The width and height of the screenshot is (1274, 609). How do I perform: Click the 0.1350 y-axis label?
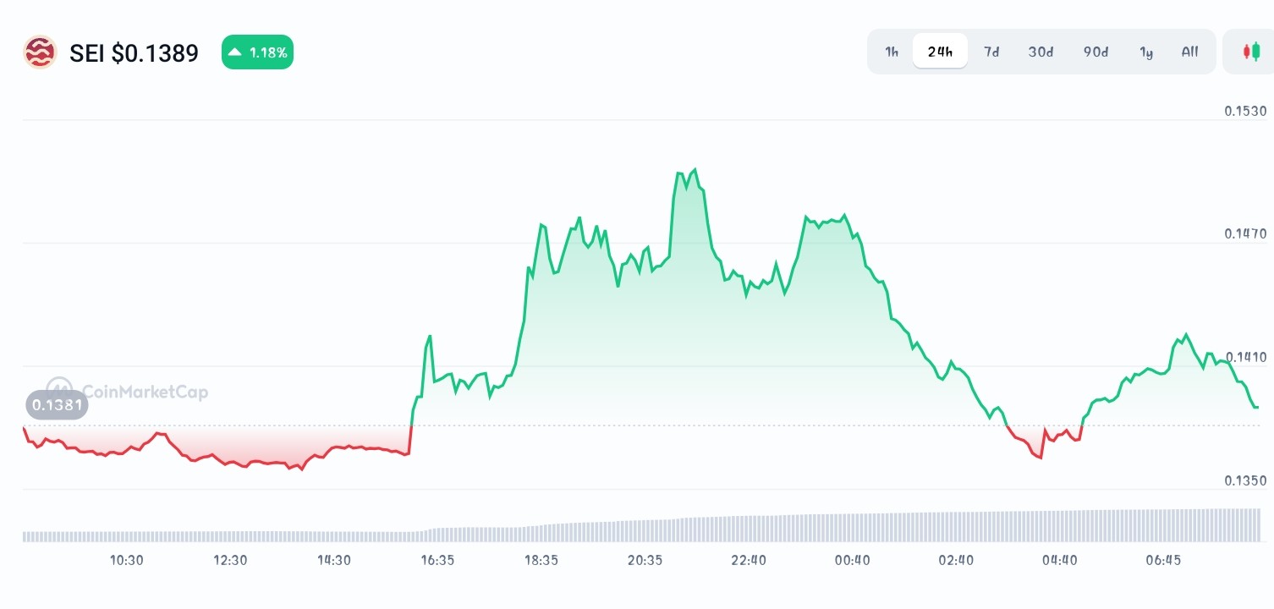point(1245,480)
